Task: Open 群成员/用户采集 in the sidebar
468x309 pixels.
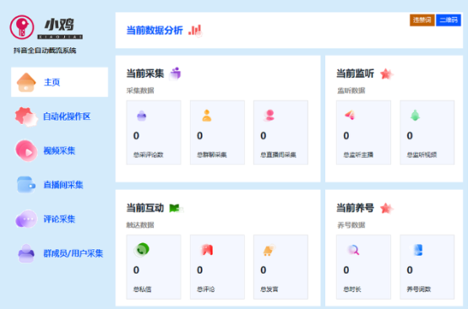Action: (73, 253)
